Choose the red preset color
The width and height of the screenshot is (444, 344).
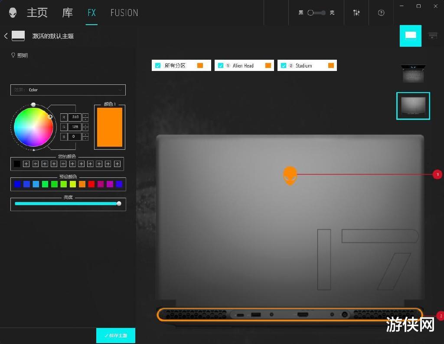pyautogui.click(x=91, y=184)
